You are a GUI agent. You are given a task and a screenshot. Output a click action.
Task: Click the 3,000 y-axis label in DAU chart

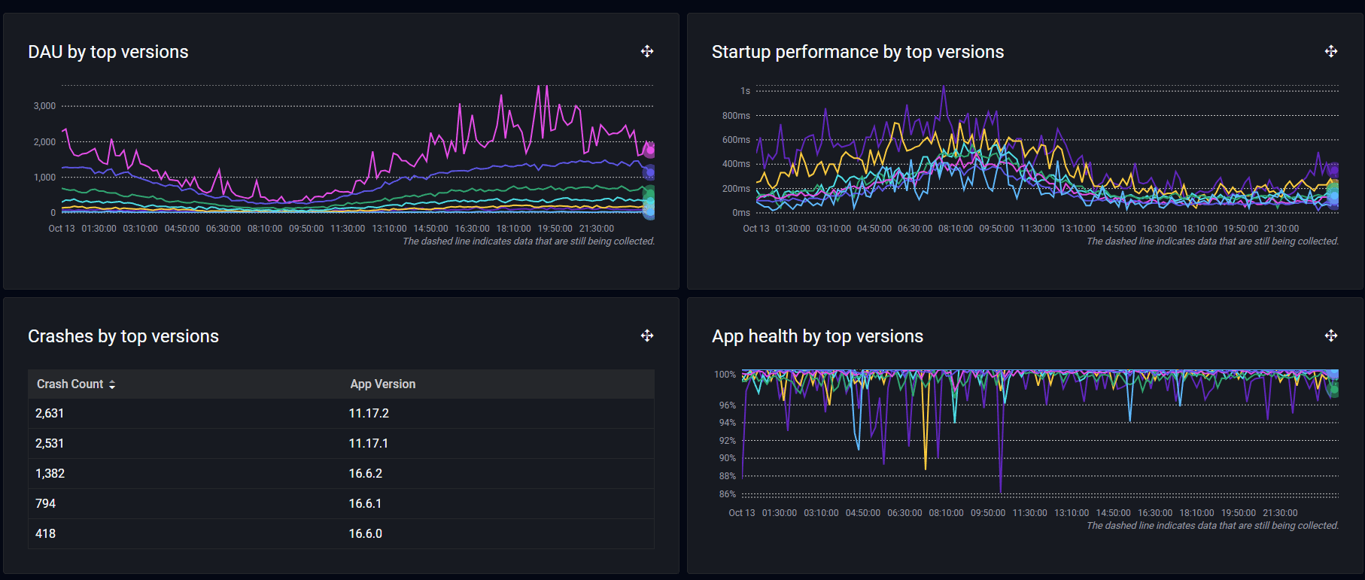44,106
